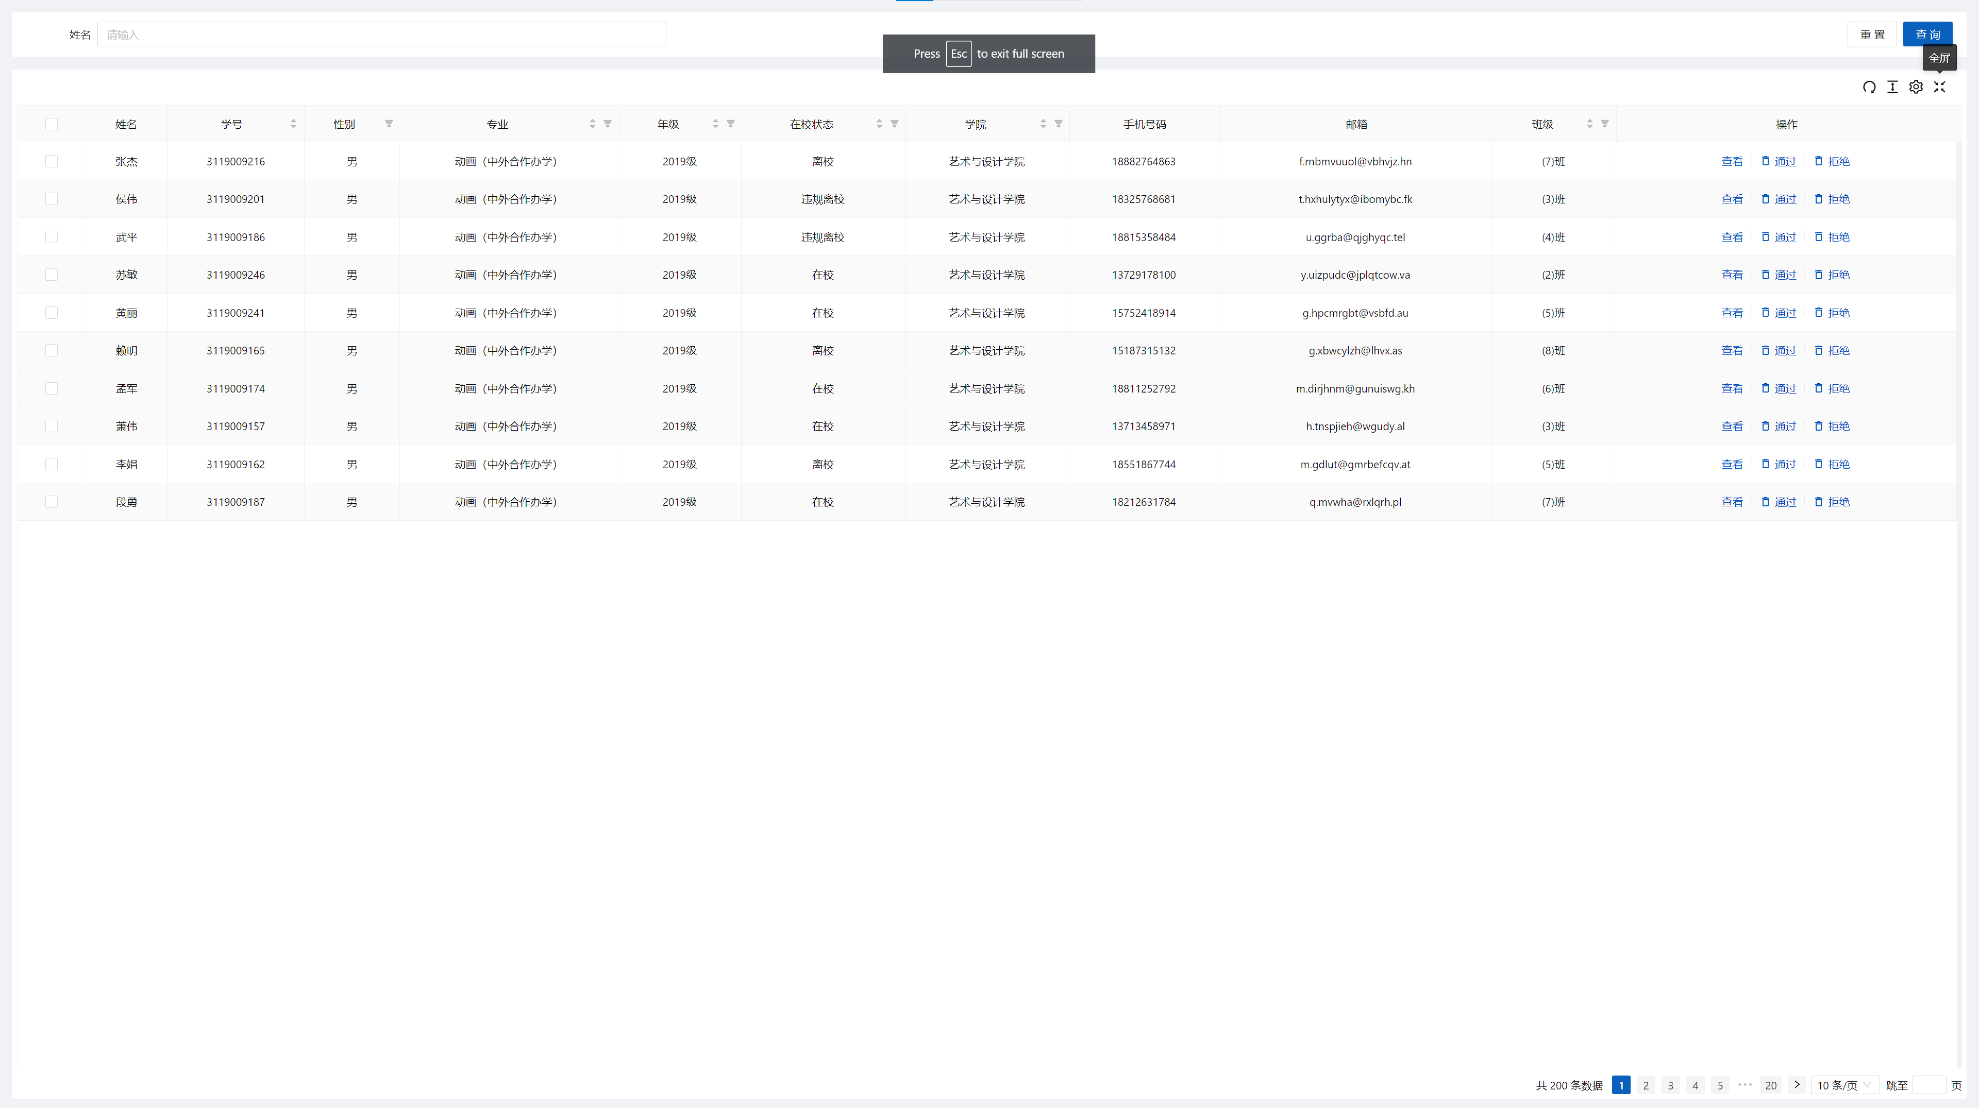
Task: Select the checkbox for 孟军's row
Action: click(52, 388)
